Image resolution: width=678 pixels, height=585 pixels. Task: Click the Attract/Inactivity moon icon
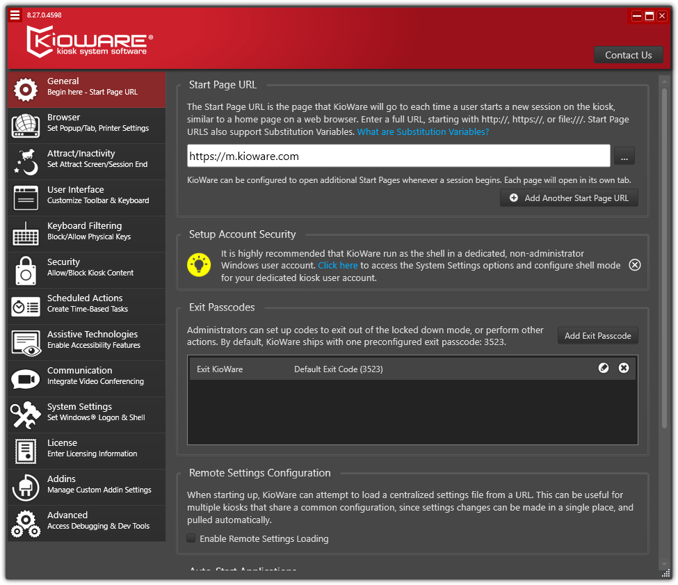[26, 162]
